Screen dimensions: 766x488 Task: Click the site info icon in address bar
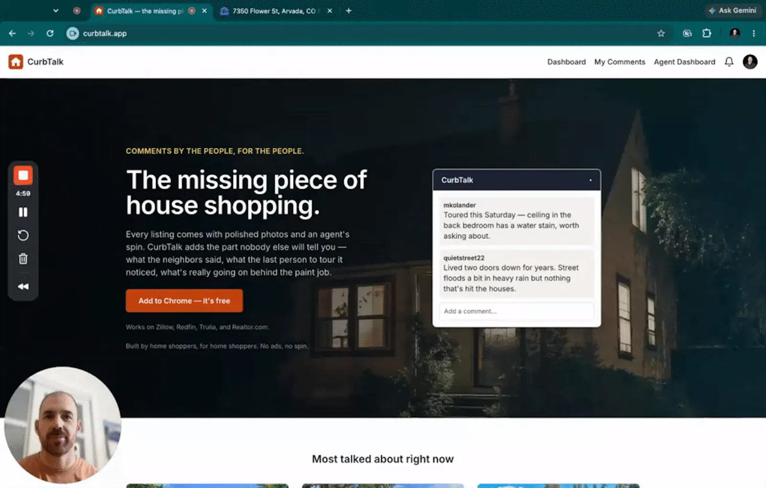click(72, 34)
